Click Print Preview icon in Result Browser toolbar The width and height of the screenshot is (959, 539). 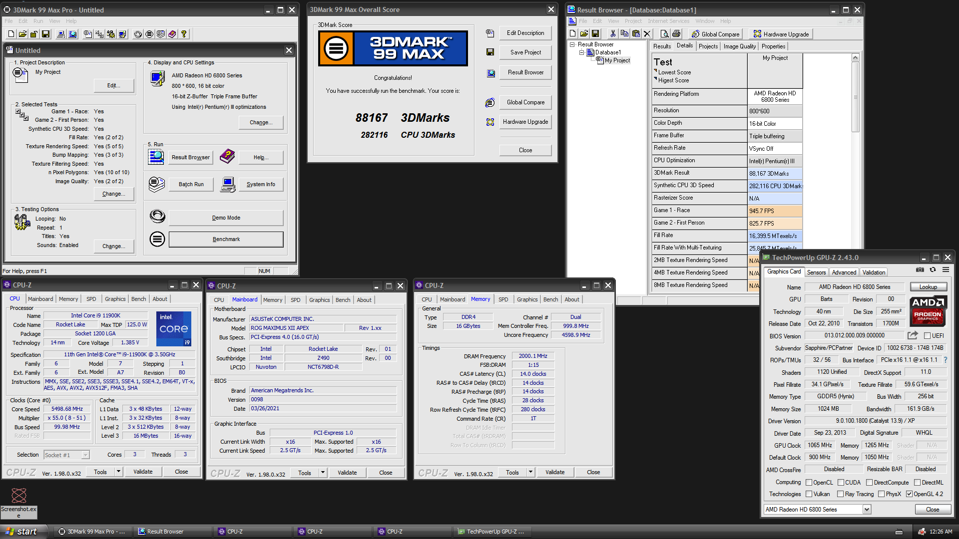[x=664, y=33]
